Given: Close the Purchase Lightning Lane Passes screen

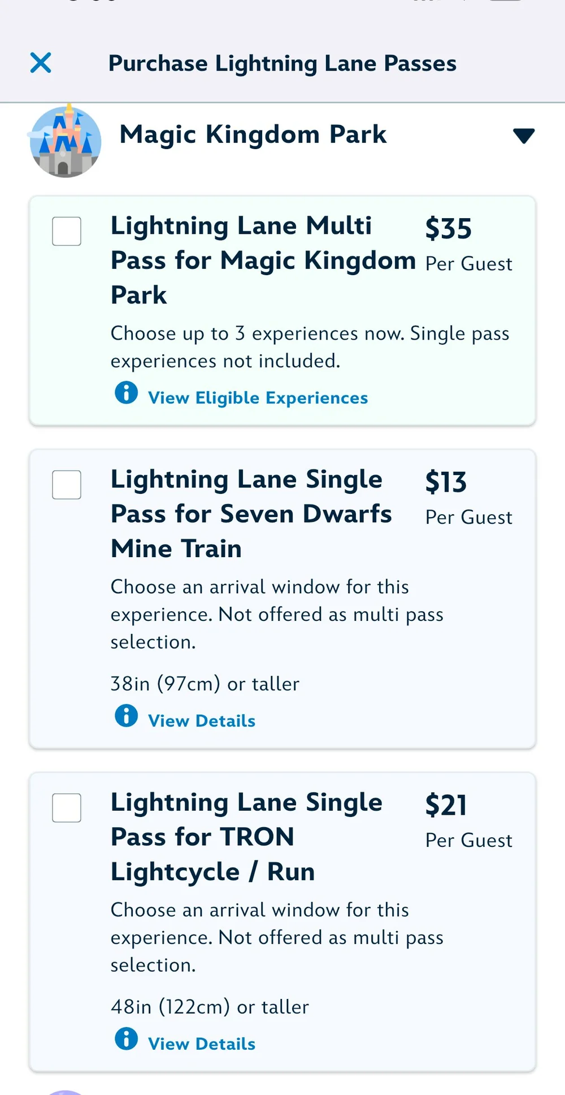Looking at the screenshot, I should point(41,63).
